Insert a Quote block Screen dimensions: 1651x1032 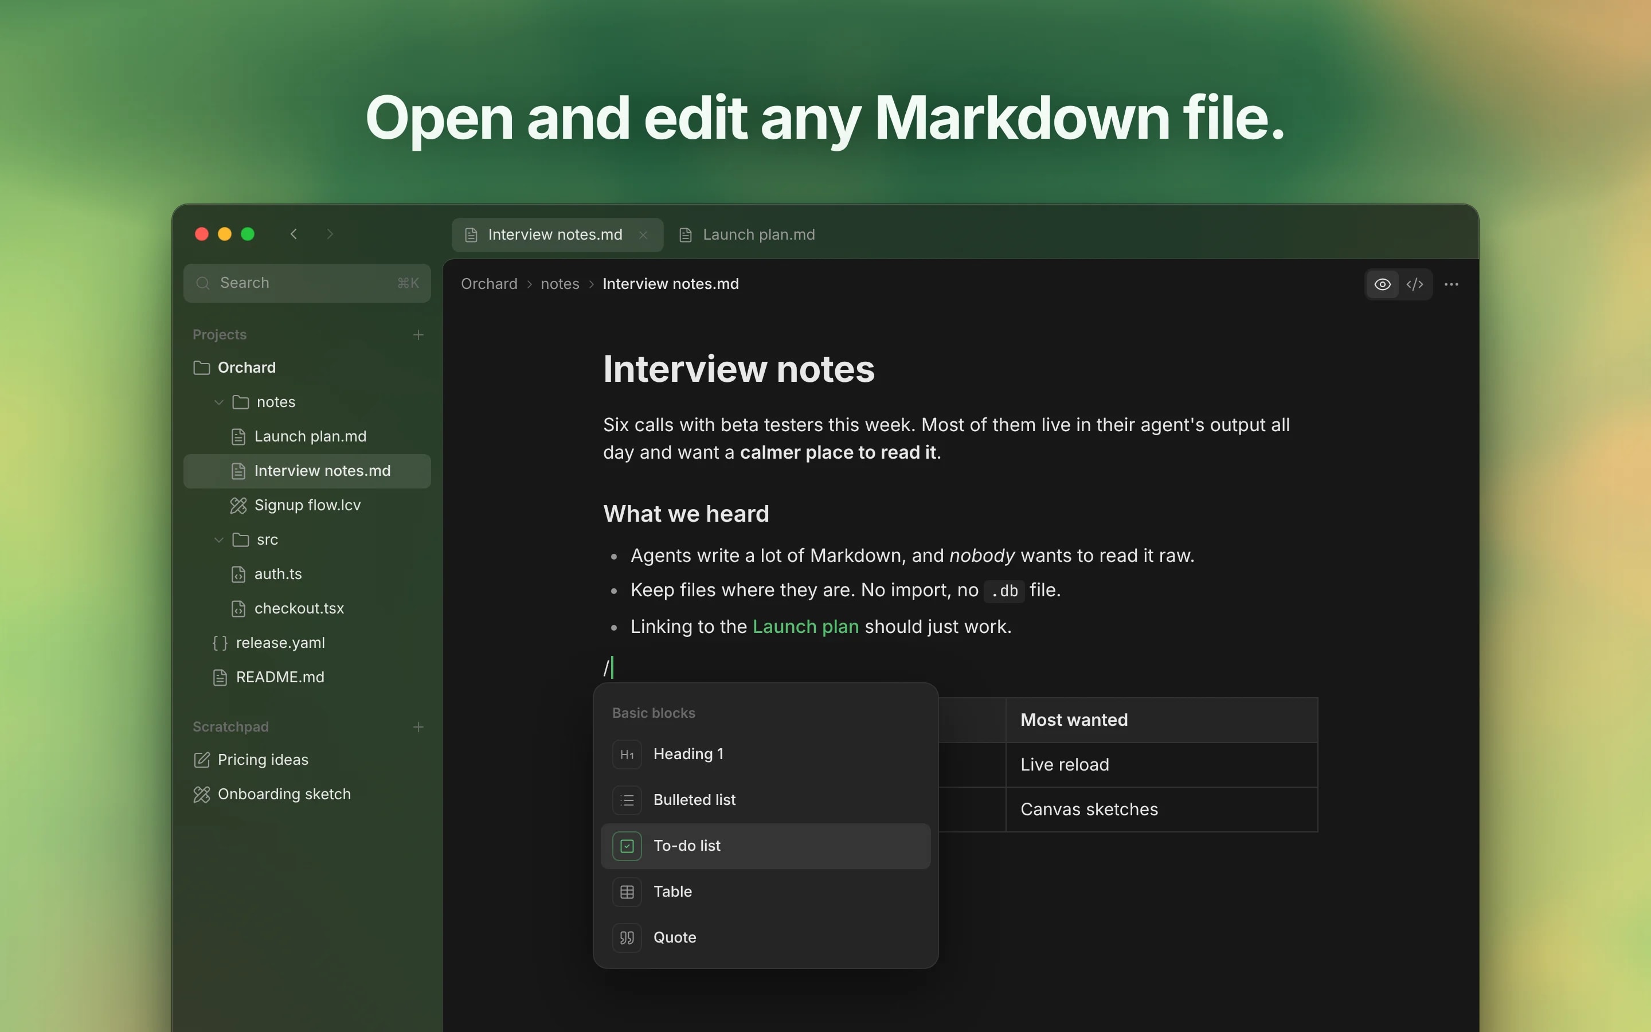coord(765,937)
